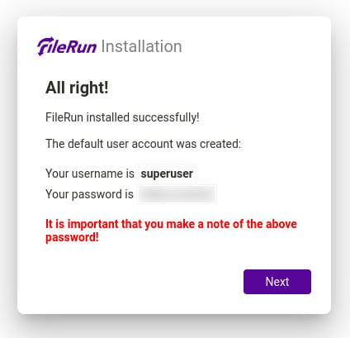This screenshot has height=338, width=350.
Task: Click the 'Your password is' label
Action: coord(89,194)
